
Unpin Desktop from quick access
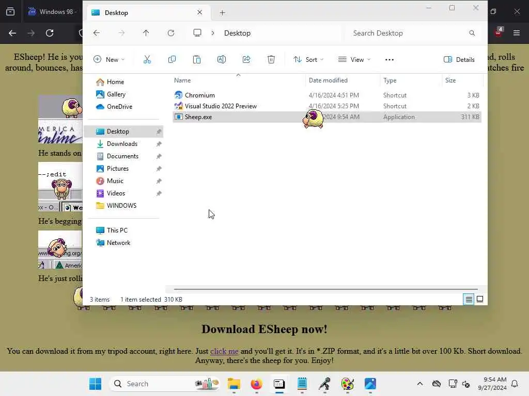coord(159,131)
